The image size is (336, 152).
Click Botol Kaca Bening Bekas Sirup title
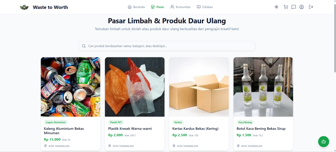tap(261, 129)
